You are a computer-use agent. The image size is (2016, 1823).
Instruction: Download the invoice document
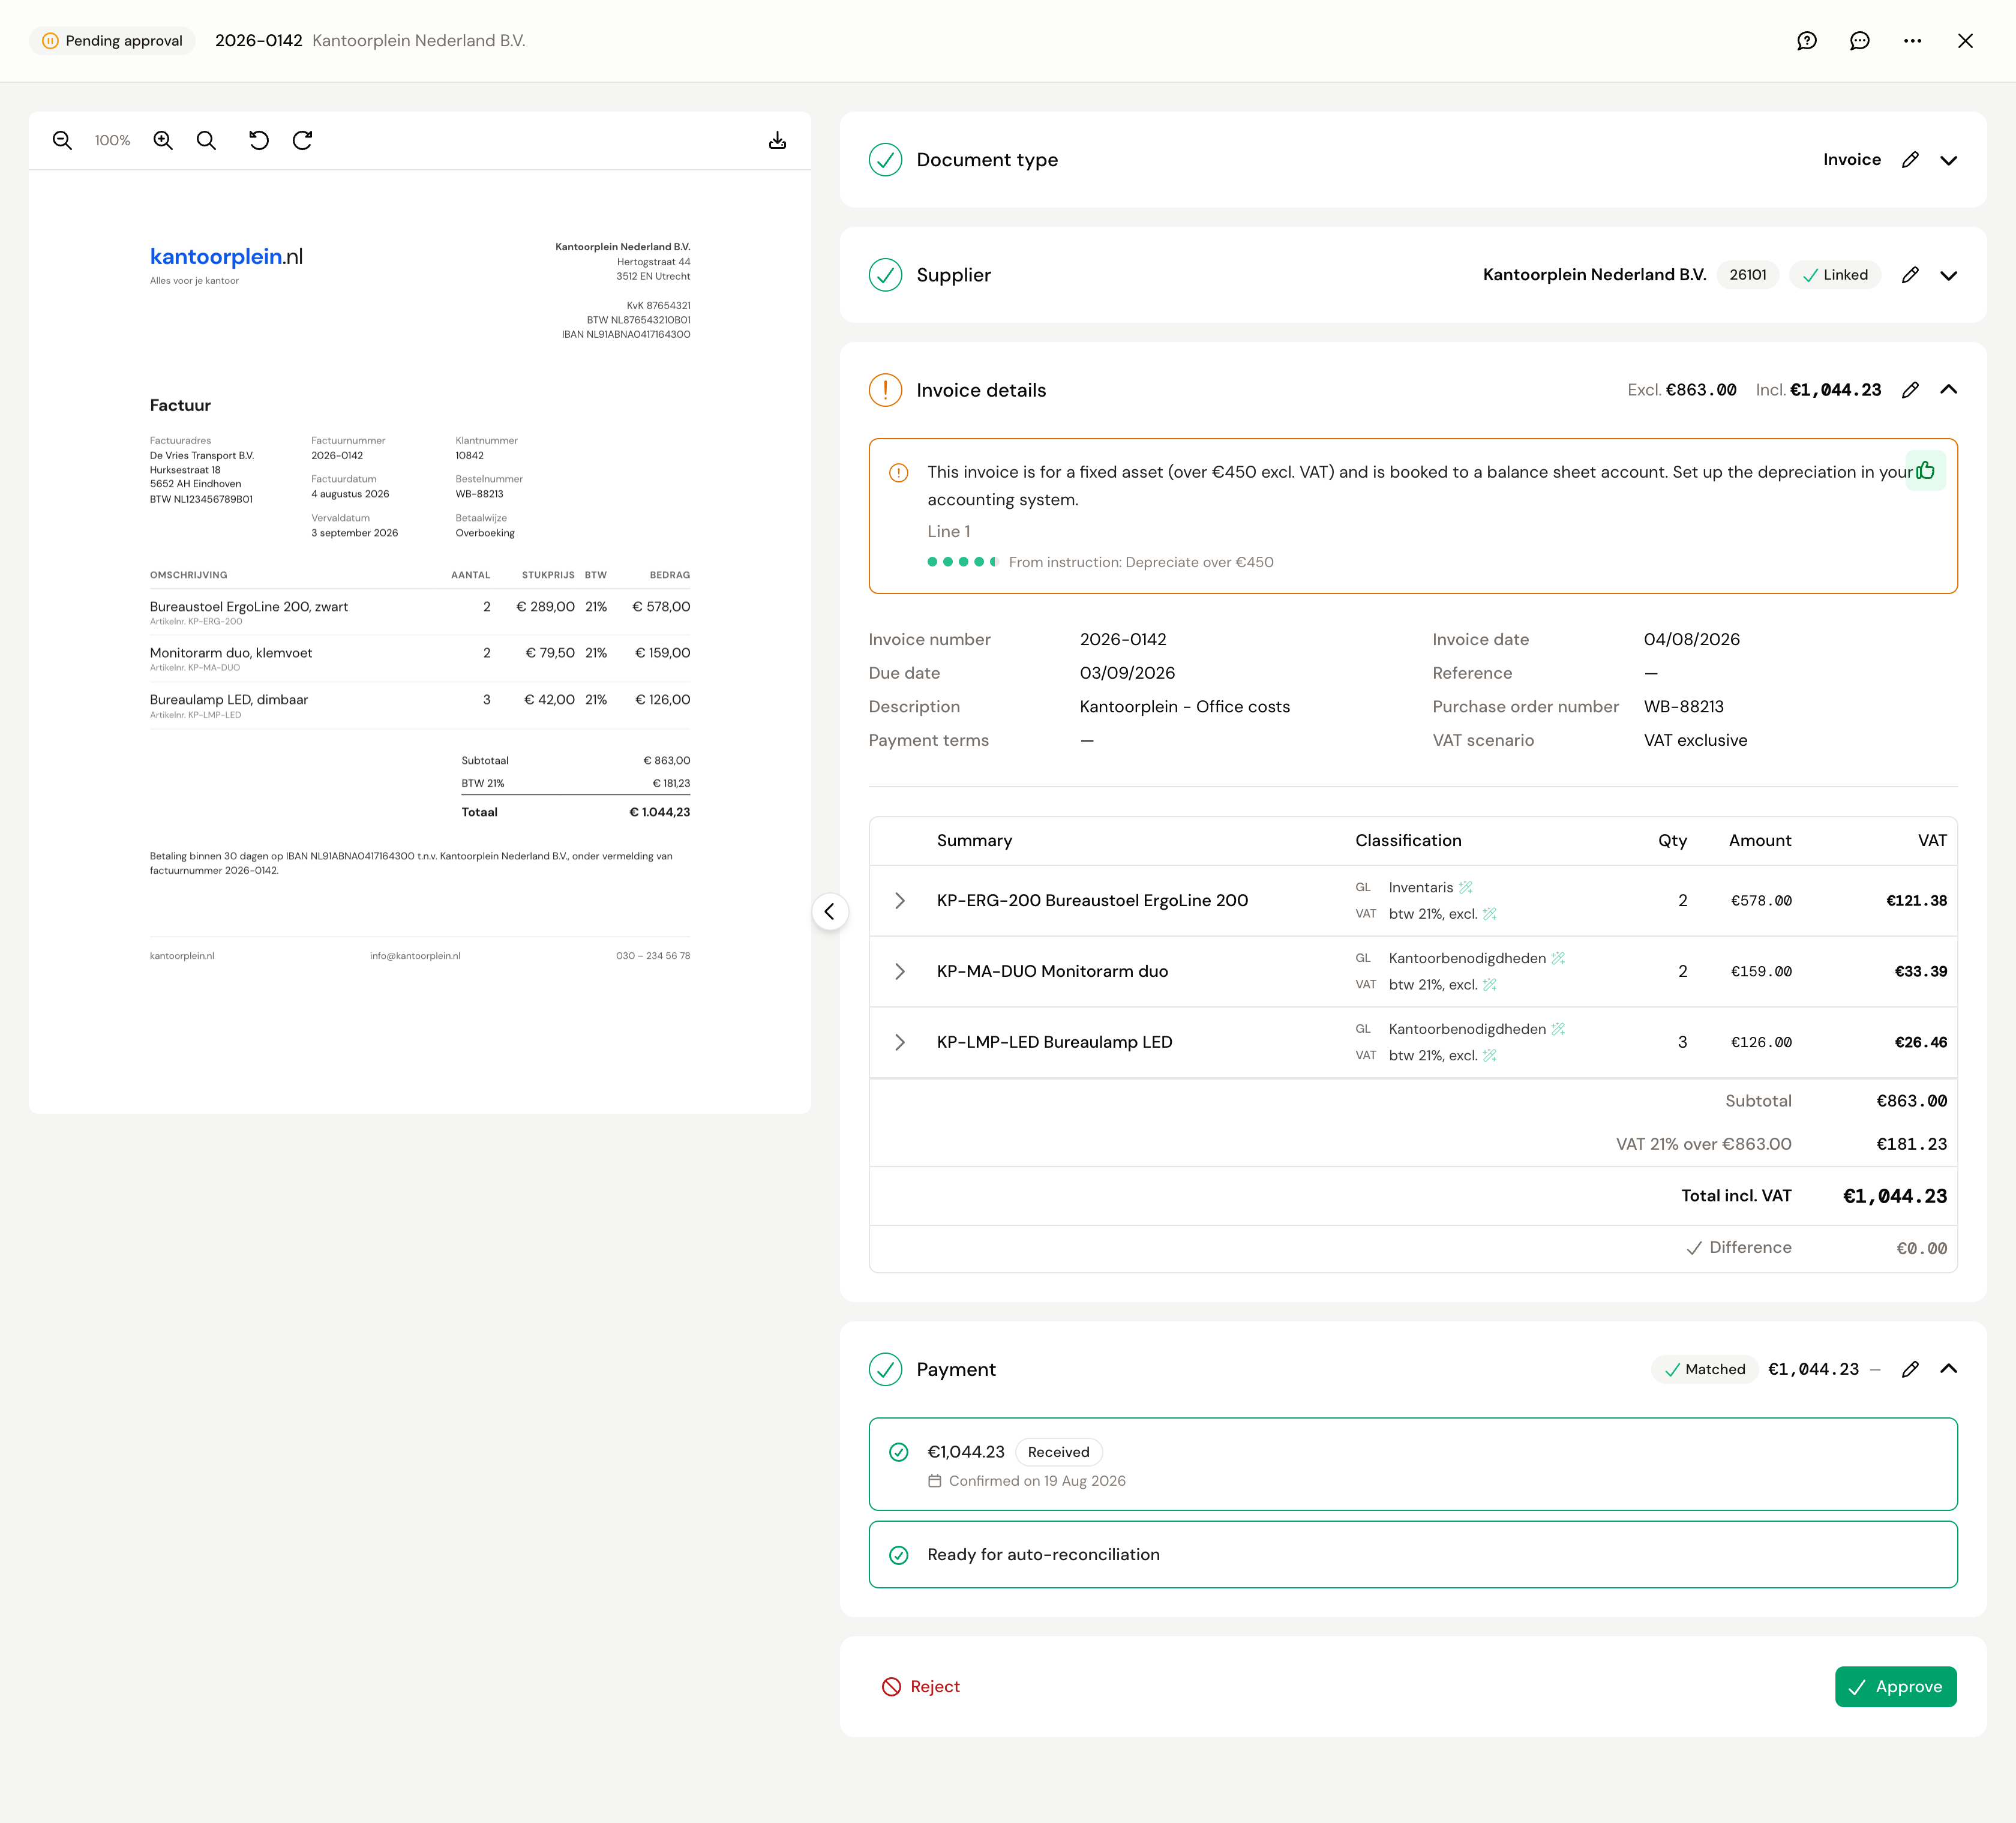pos(777,141)
